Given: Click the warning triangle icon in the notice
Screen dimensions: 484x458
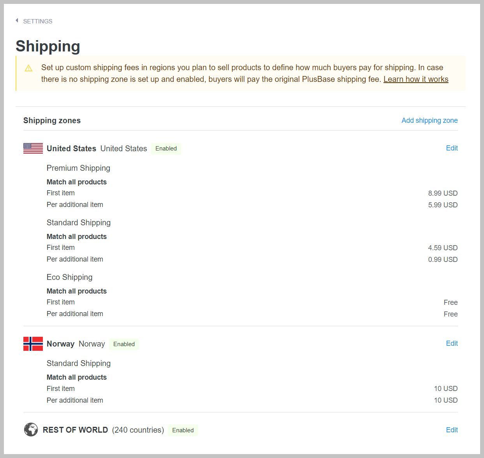Looking at the screenshot, I should point(28,68).
